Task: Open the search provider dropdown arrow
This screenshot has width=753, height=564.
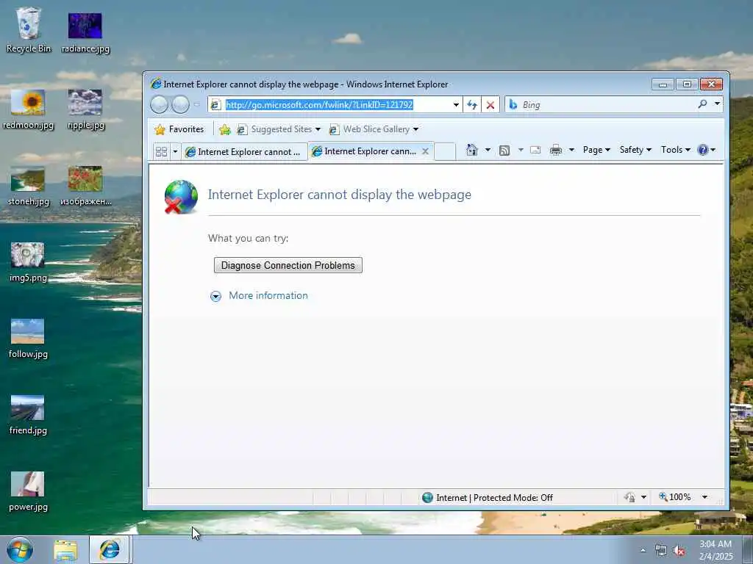Action: pos(717,104)
